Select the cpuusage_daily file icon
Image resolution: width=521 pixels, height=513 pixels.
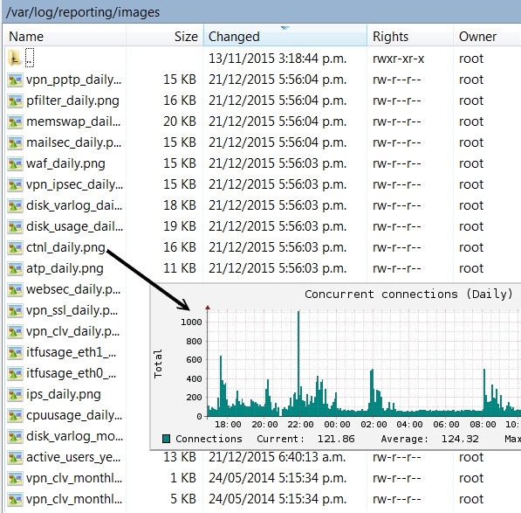pos(16,415)
